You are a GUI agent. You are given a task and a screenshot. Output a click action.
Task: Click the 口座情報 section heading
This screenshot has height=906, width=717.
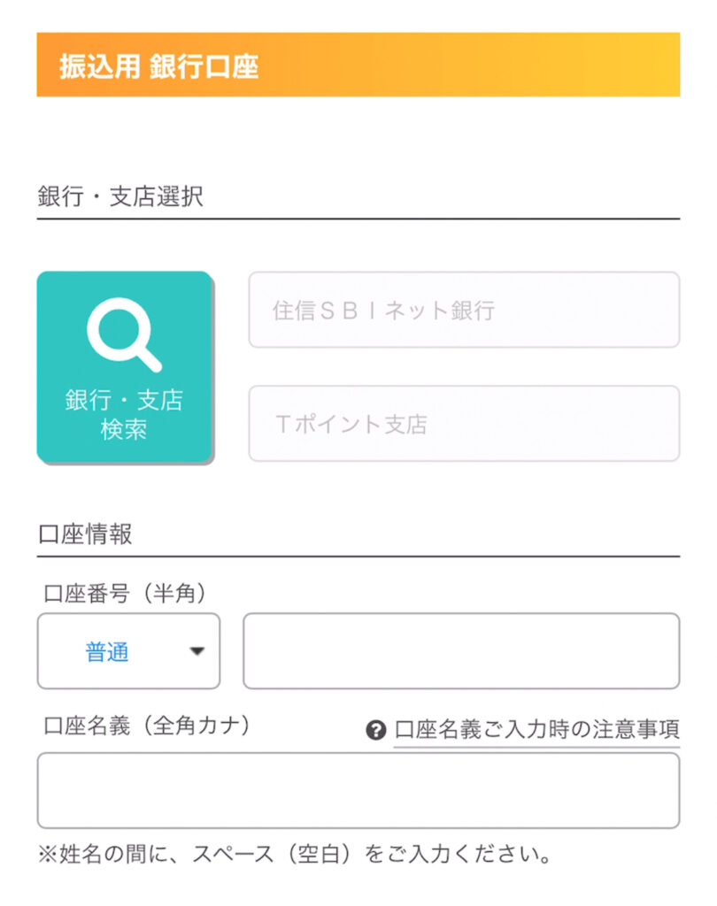85,534
